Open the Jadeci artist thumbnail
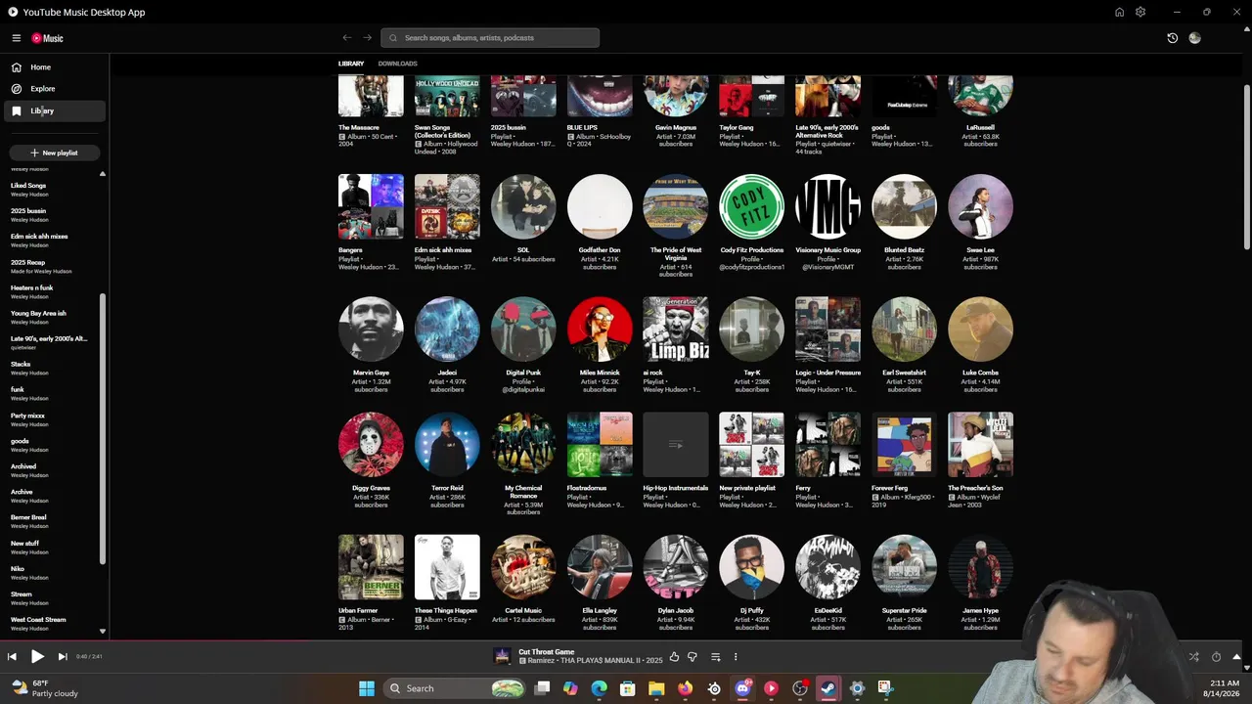Viewport: 1252px width, 704px height. (447, 329)
